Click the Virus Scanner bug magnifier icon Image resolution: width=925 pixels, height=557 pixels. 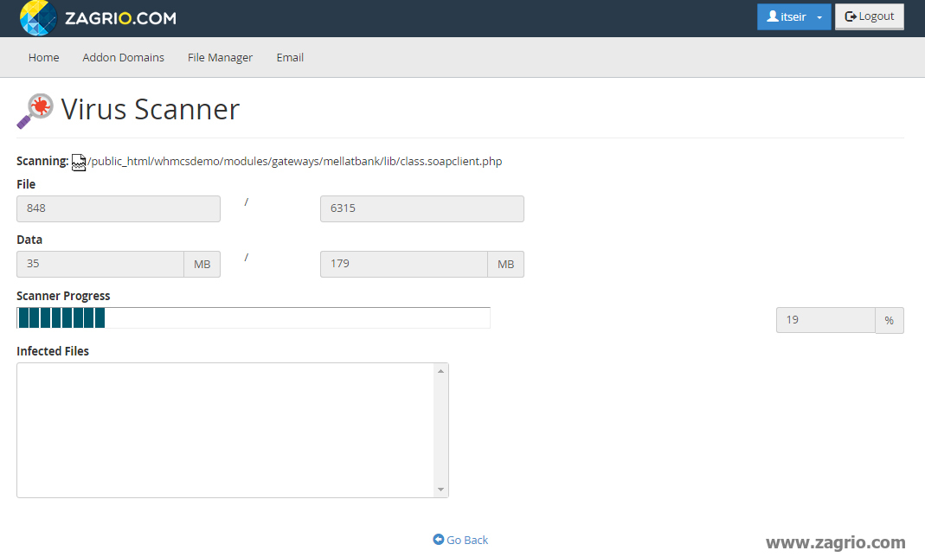point(35,111)
